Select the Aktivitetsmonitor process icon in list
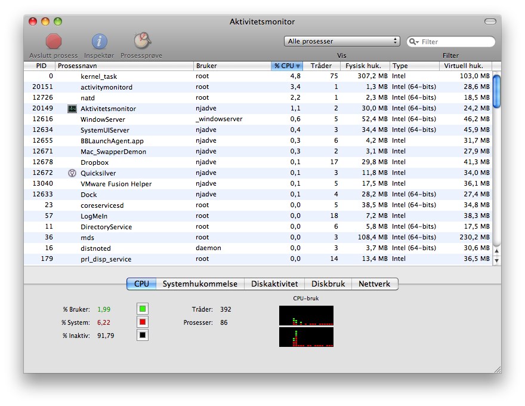Screen dimensions: 525x406 (72, 109)
